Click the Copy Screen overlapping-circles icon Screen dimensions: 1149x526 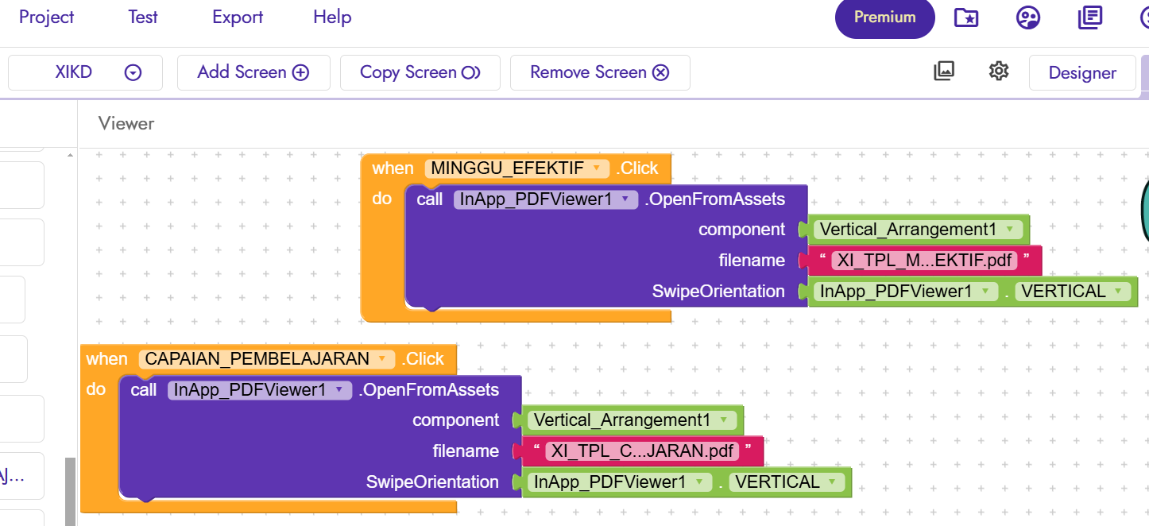click(470, 72)
